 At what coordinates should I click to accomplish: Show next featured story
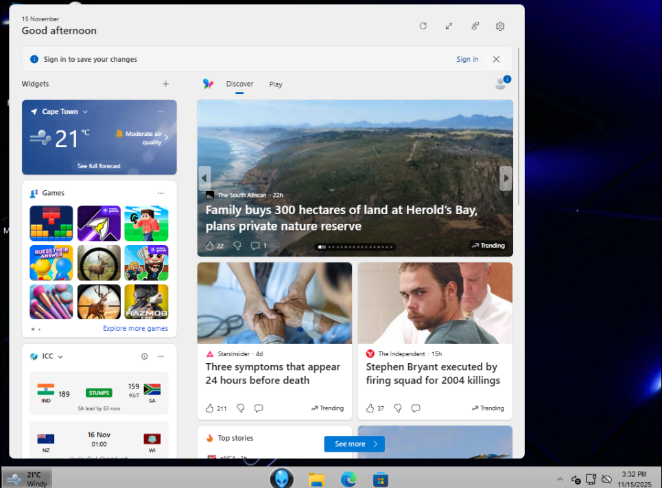(x=506, y=178)
